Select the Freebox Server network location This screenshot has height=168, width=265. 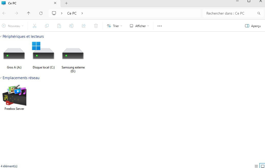(14, 98)
